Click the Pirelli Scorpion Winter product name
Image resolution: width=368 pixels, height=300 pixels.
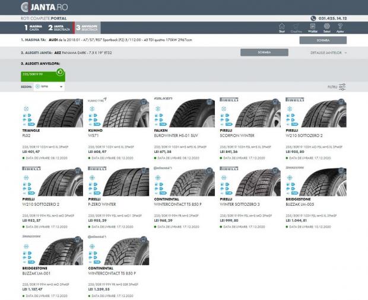[237, 135]
